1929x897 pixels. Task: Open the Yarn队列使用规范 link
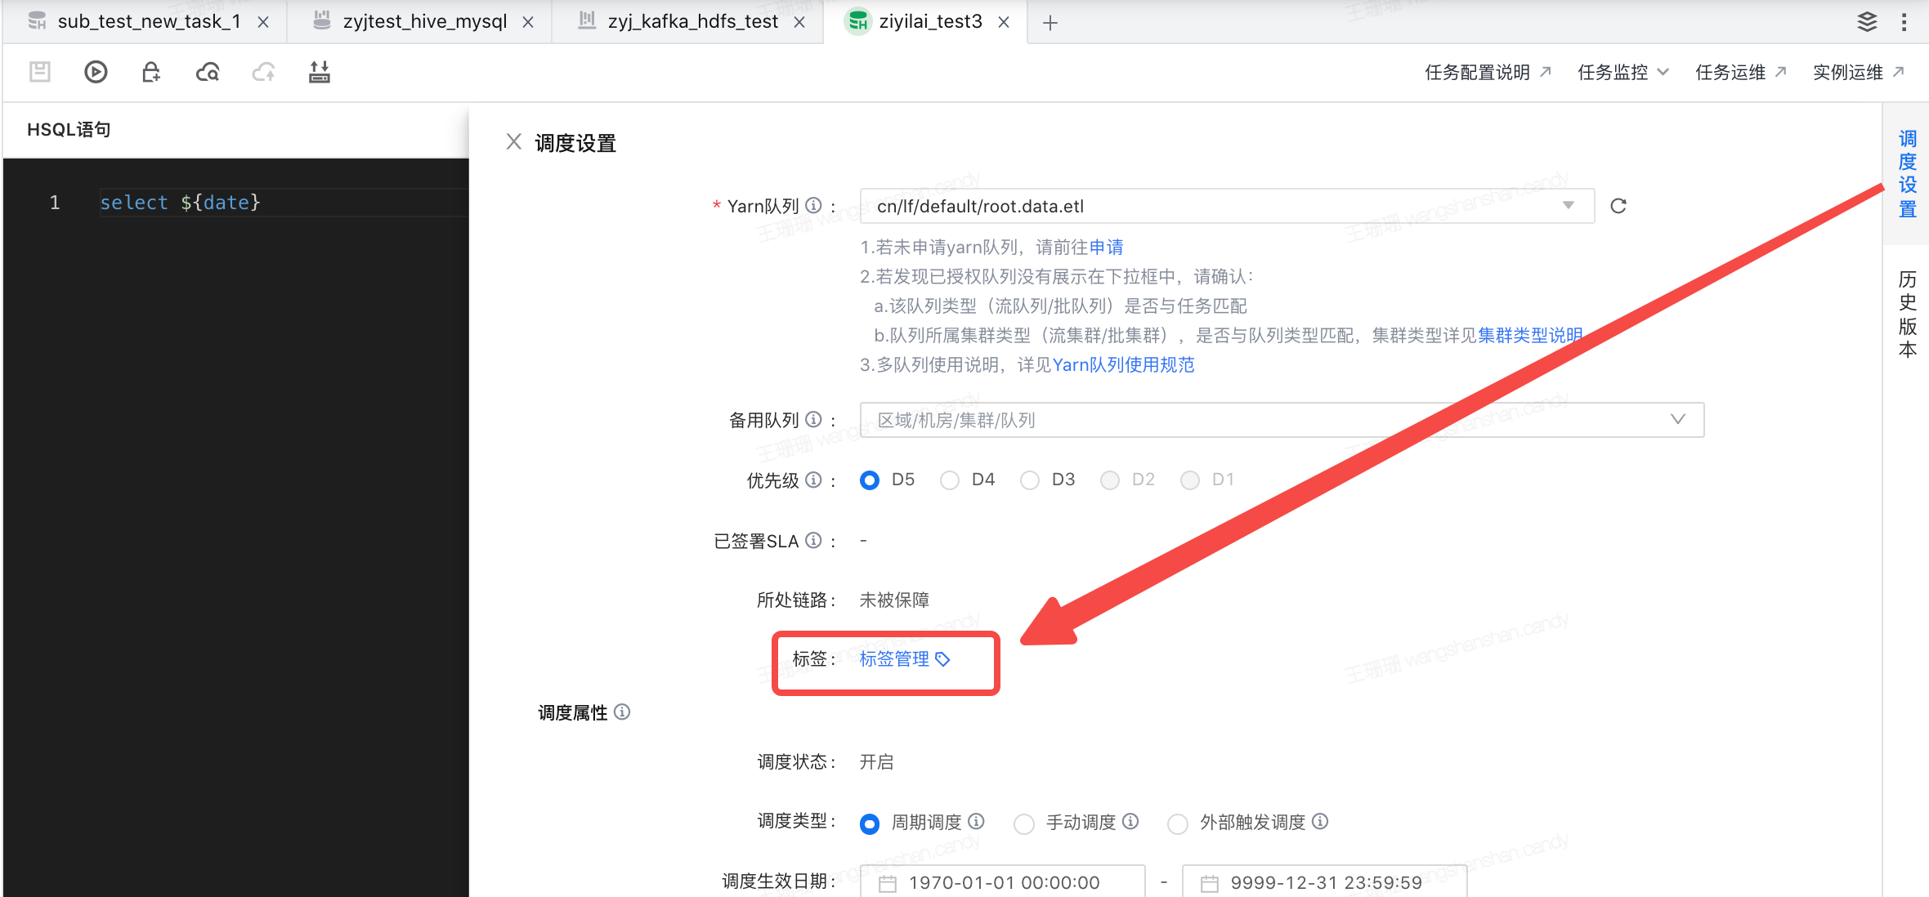(x=1123, y=365)
